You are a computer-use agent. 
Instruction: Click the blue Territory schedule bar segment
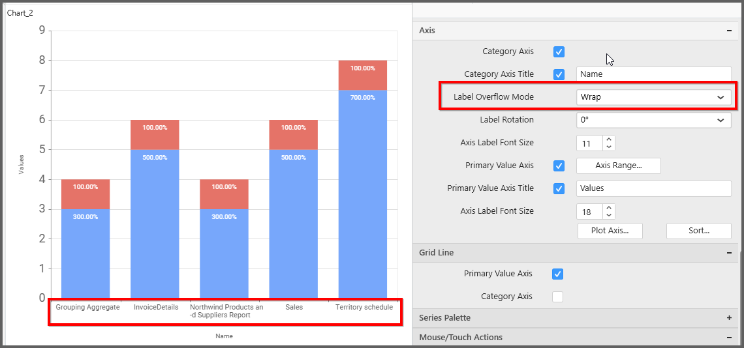tap(362, 196)
